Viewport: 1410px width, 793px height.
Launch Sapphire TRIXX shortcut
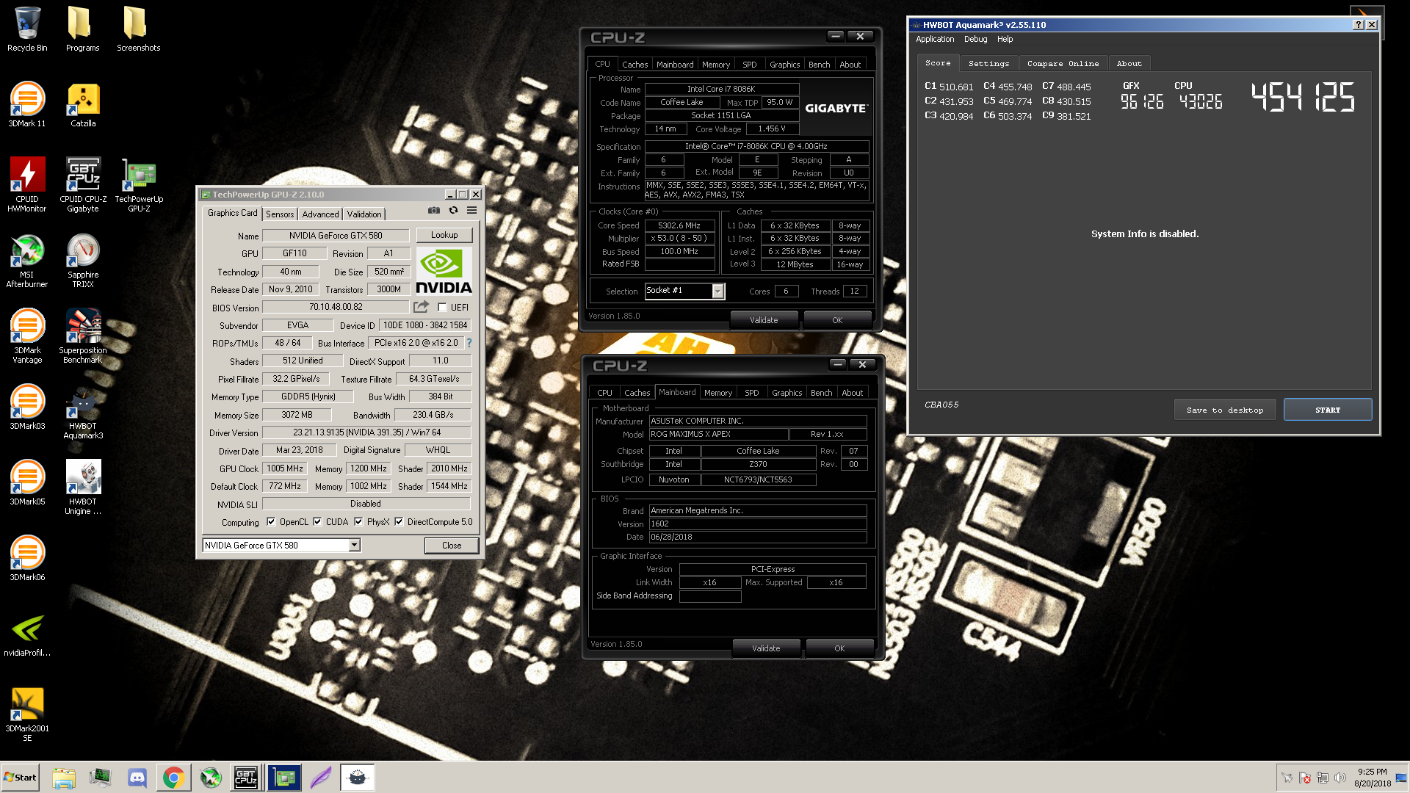83,261
